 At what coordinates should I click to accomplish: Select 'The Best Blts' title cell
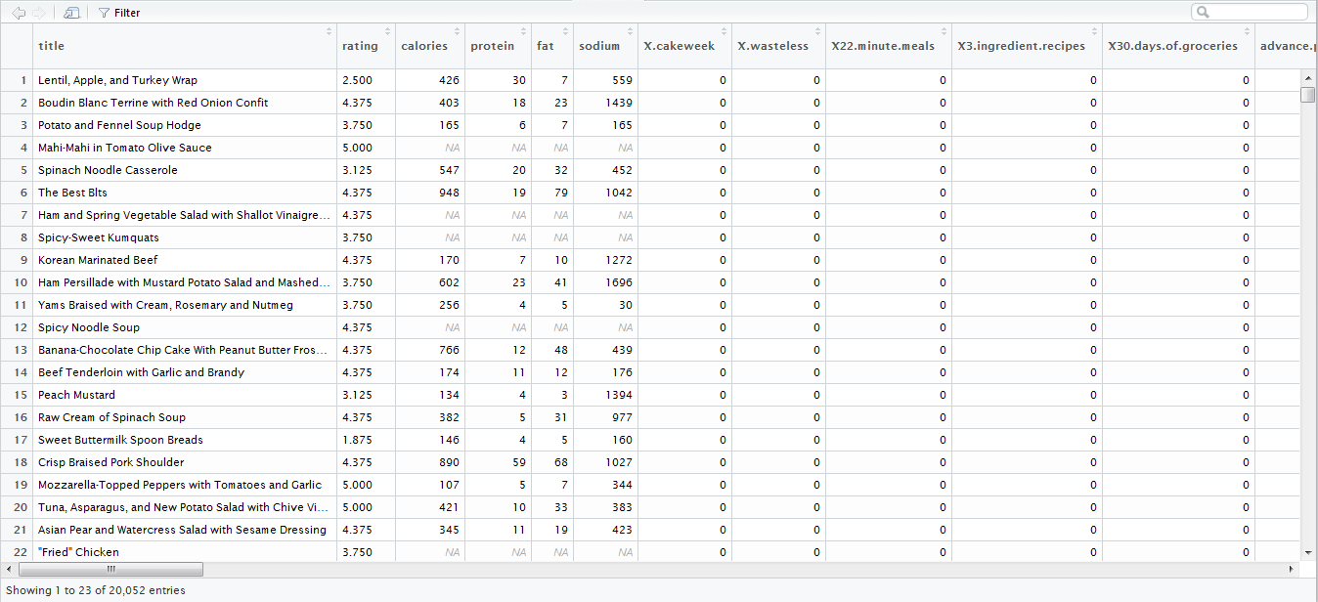[185, 193]
